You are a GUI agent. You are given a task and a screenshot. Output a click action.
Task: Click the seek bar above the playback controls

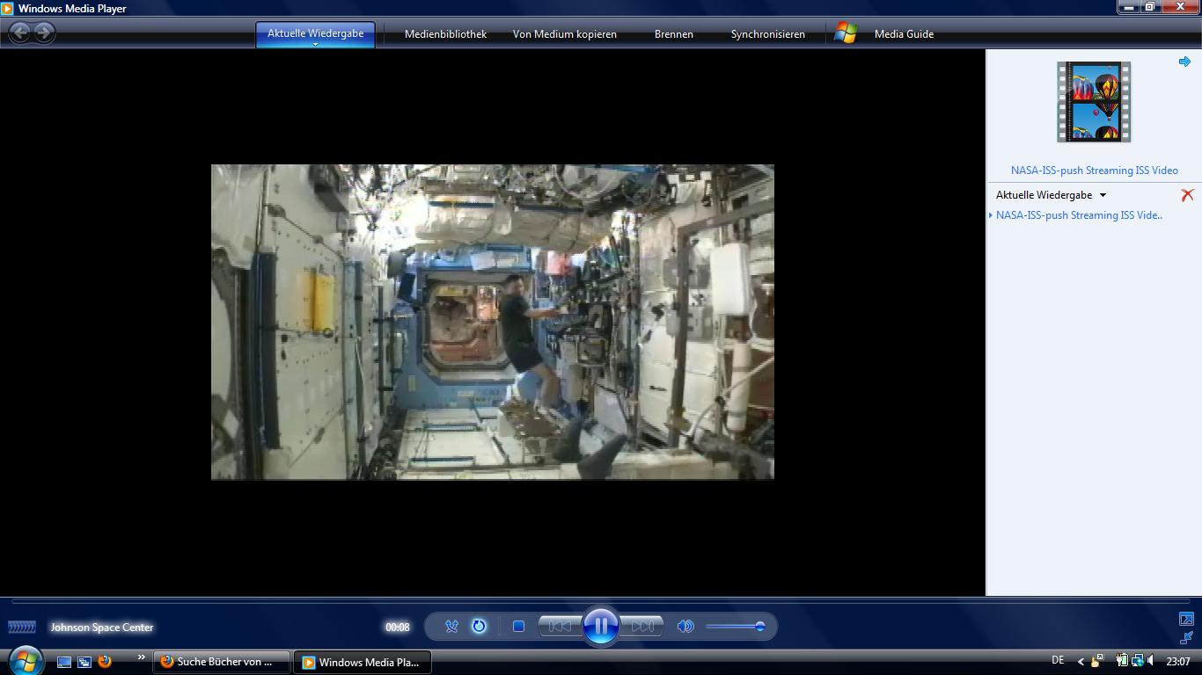coord(601,601)
